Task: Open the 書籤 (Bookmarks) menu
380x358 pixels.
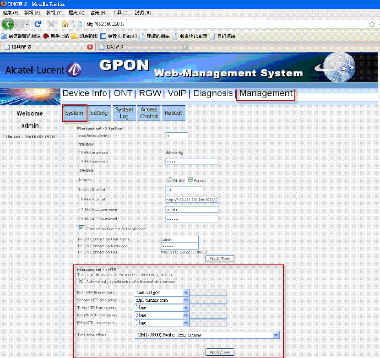Action: coord(98,13)
